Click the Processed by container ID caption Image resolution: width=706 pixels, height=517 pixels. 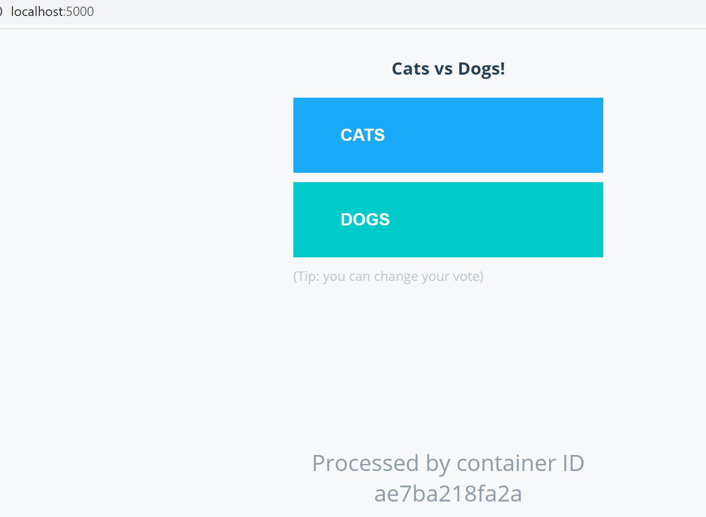448,463
